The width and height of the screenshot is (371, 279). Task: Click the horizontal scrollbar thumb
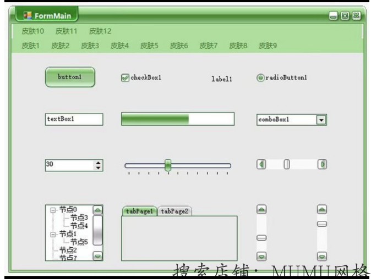pyautogui.click(x=287, y=164)
